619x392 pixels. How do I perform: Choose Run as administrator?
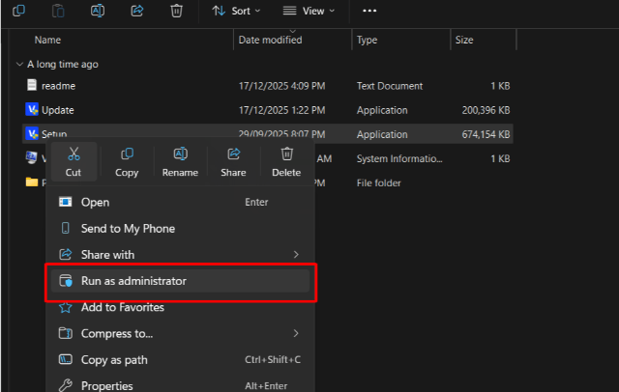click(180, 281)
